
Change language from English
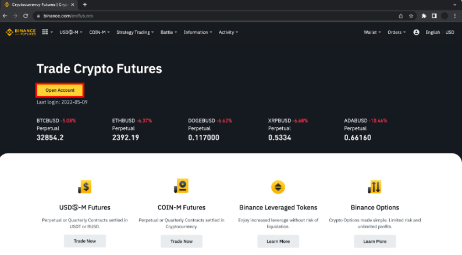pos(432,32)
